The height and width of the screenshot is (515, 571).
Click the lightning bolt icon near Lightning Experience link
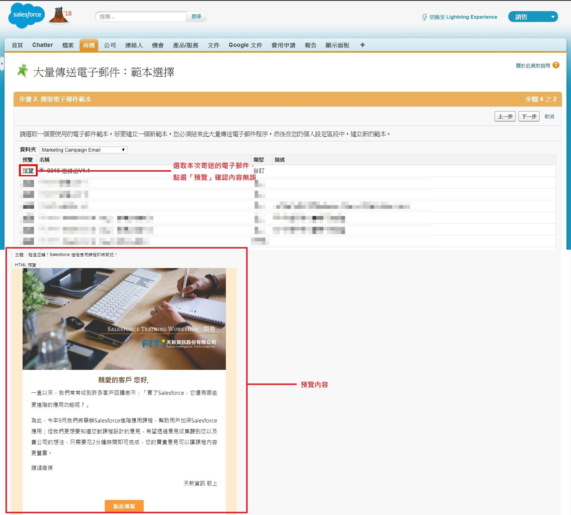point(424,17)
